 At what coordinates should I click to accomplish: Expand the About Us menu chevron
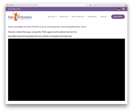[x=68, y=17]
